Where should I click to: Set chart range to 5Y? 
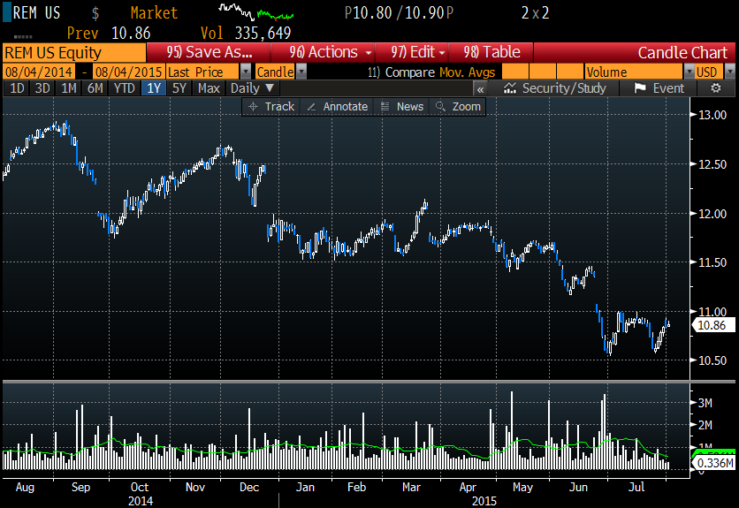coord(179,88)
